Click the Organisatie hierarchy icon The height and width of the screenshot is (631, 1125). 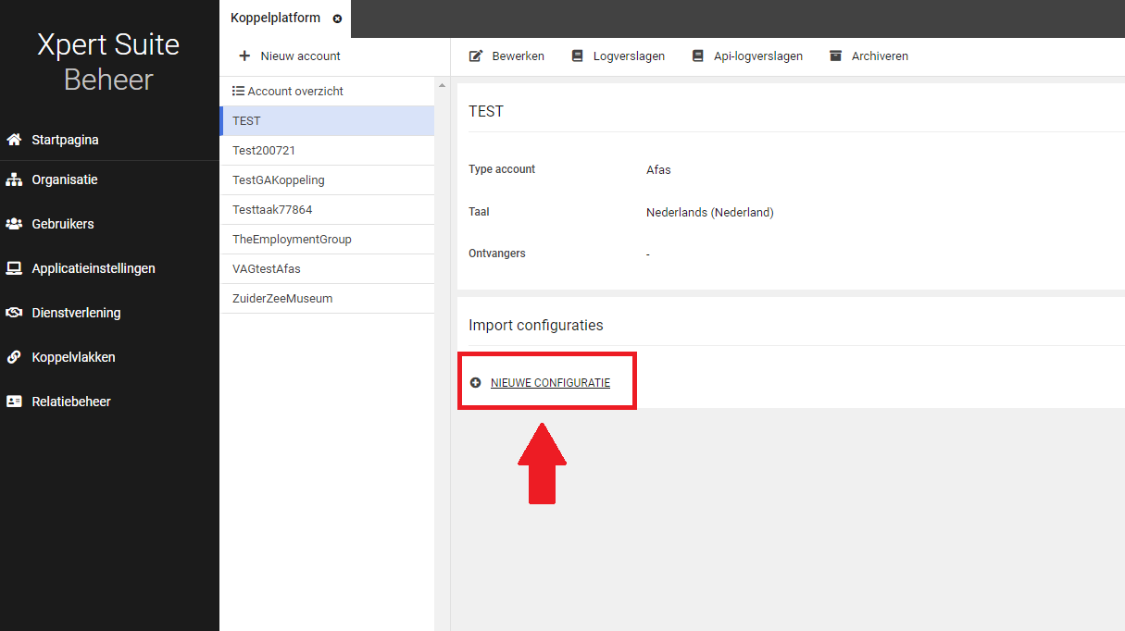[x=14, y=179]
